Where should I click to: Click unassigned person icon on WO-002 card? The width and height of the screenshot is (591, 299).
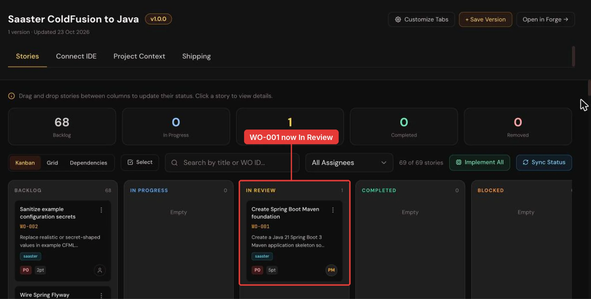(100, 270)
